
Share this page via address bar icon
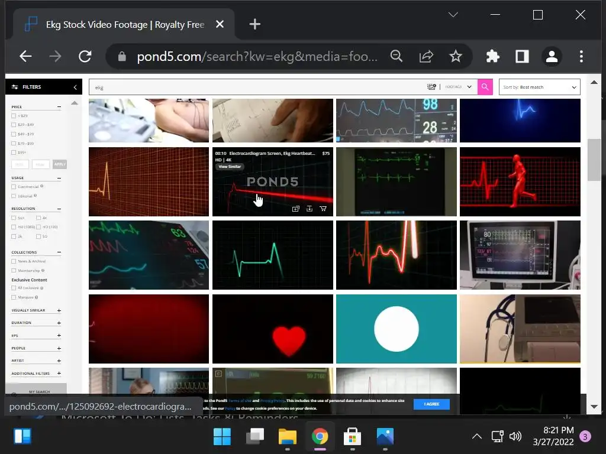(x=426, y=56)
